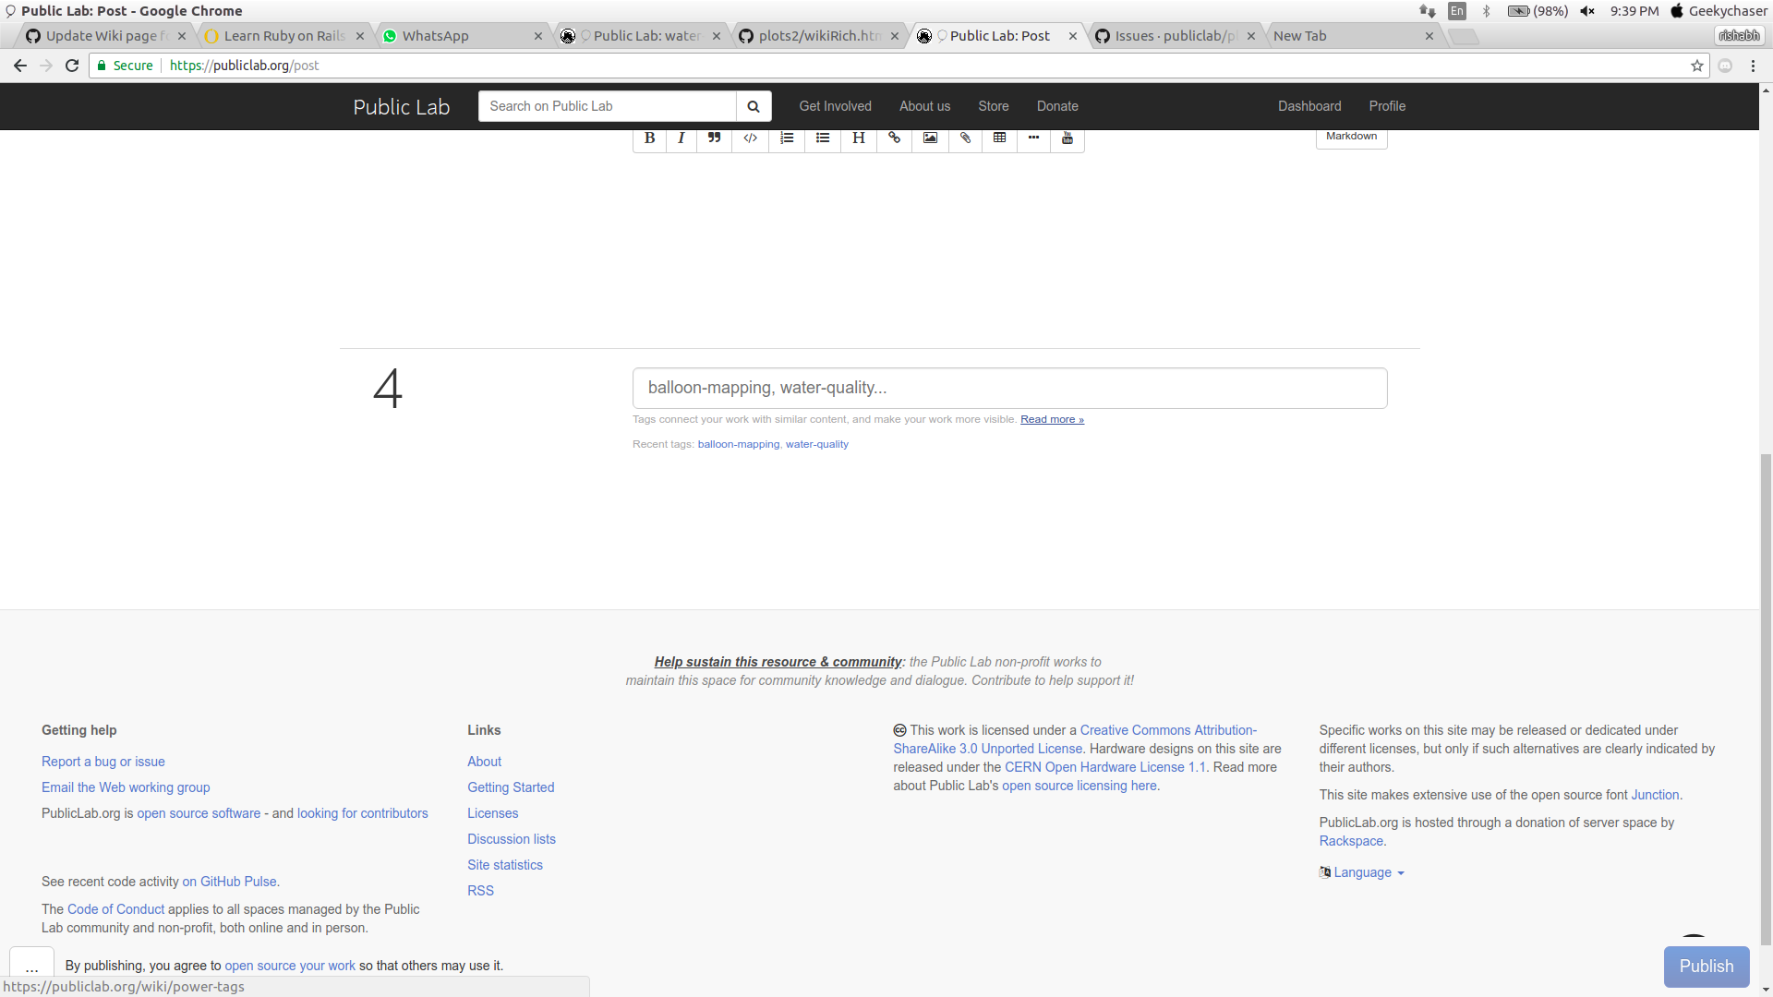The width and height of the screenshot is (1773, 997).
Task: Insert hyperlink with the link icon
Action: pyautogui.click(x=894, y=138)
